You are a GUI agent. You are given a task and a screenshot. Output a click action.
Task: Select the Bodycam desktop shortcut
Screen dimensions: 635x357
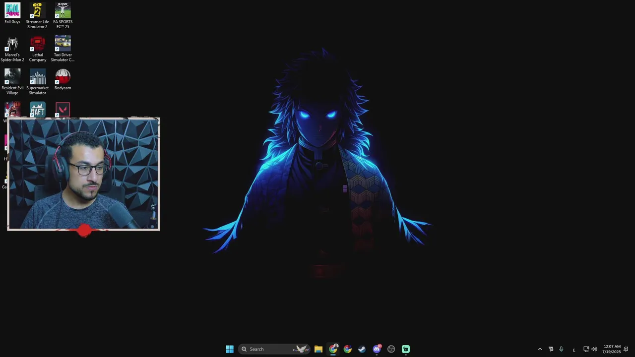63,79
